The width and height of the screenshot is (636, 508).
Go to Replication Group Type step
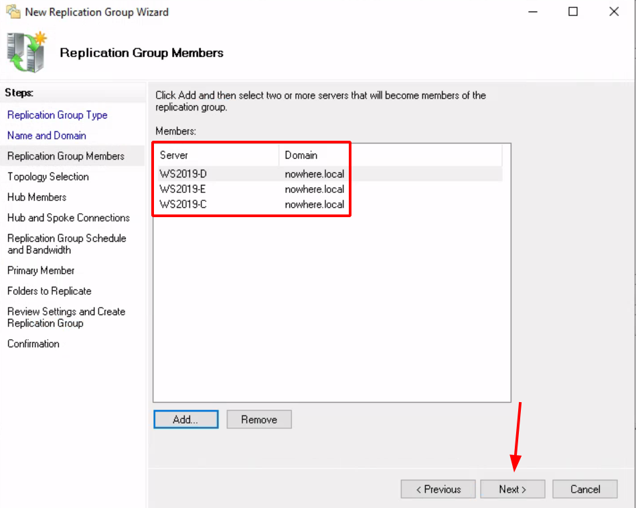tap(57, 115)
